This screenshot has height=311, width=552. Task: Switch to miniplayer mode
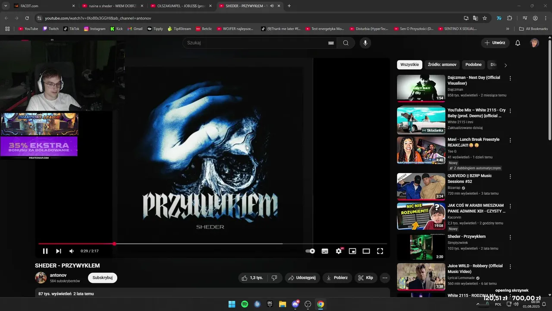[352, 251]
